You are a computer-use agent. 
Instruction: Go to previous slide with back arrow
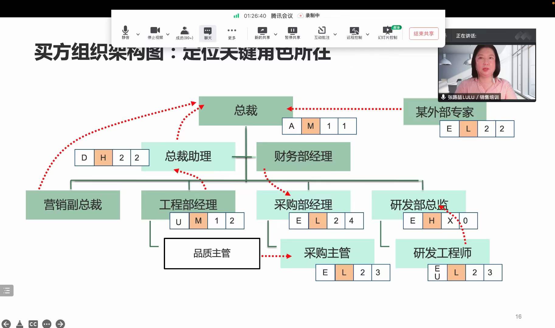point(6,324)
